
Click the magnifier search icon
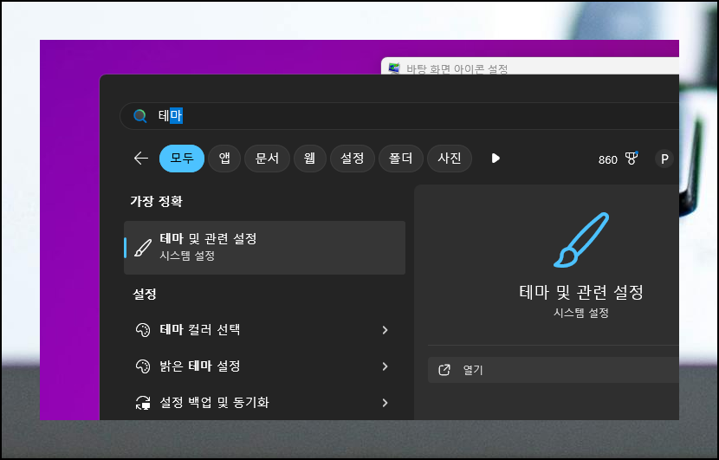(139, 115)
